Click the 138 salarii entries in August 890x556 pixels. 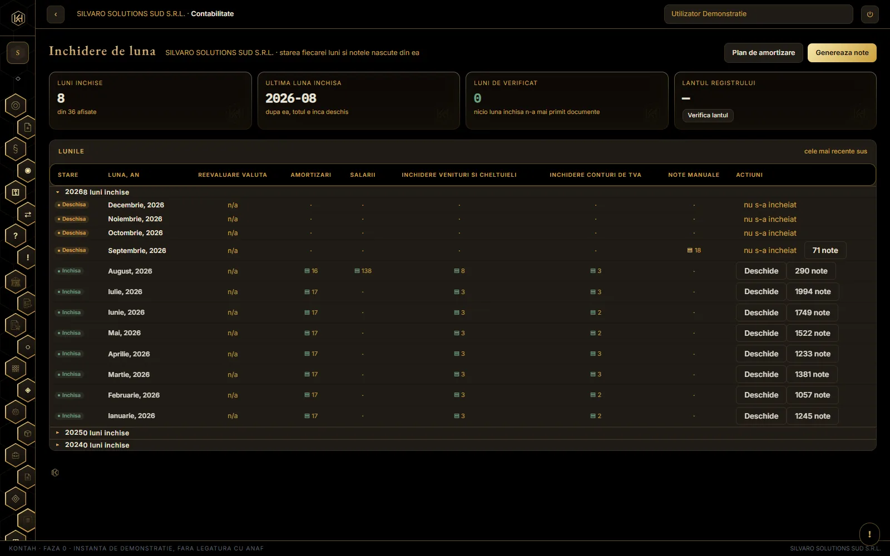(x=363, y=271)
